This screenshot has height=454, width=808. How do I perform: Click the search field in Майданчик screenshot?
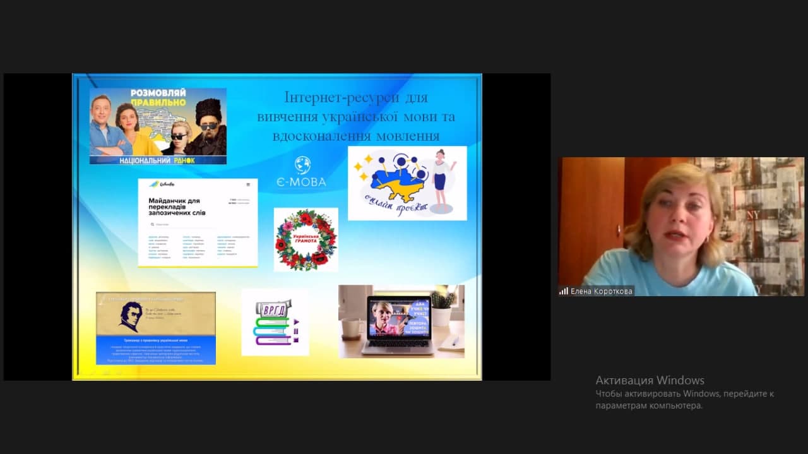pyautogui.click(x=183, y=224)
